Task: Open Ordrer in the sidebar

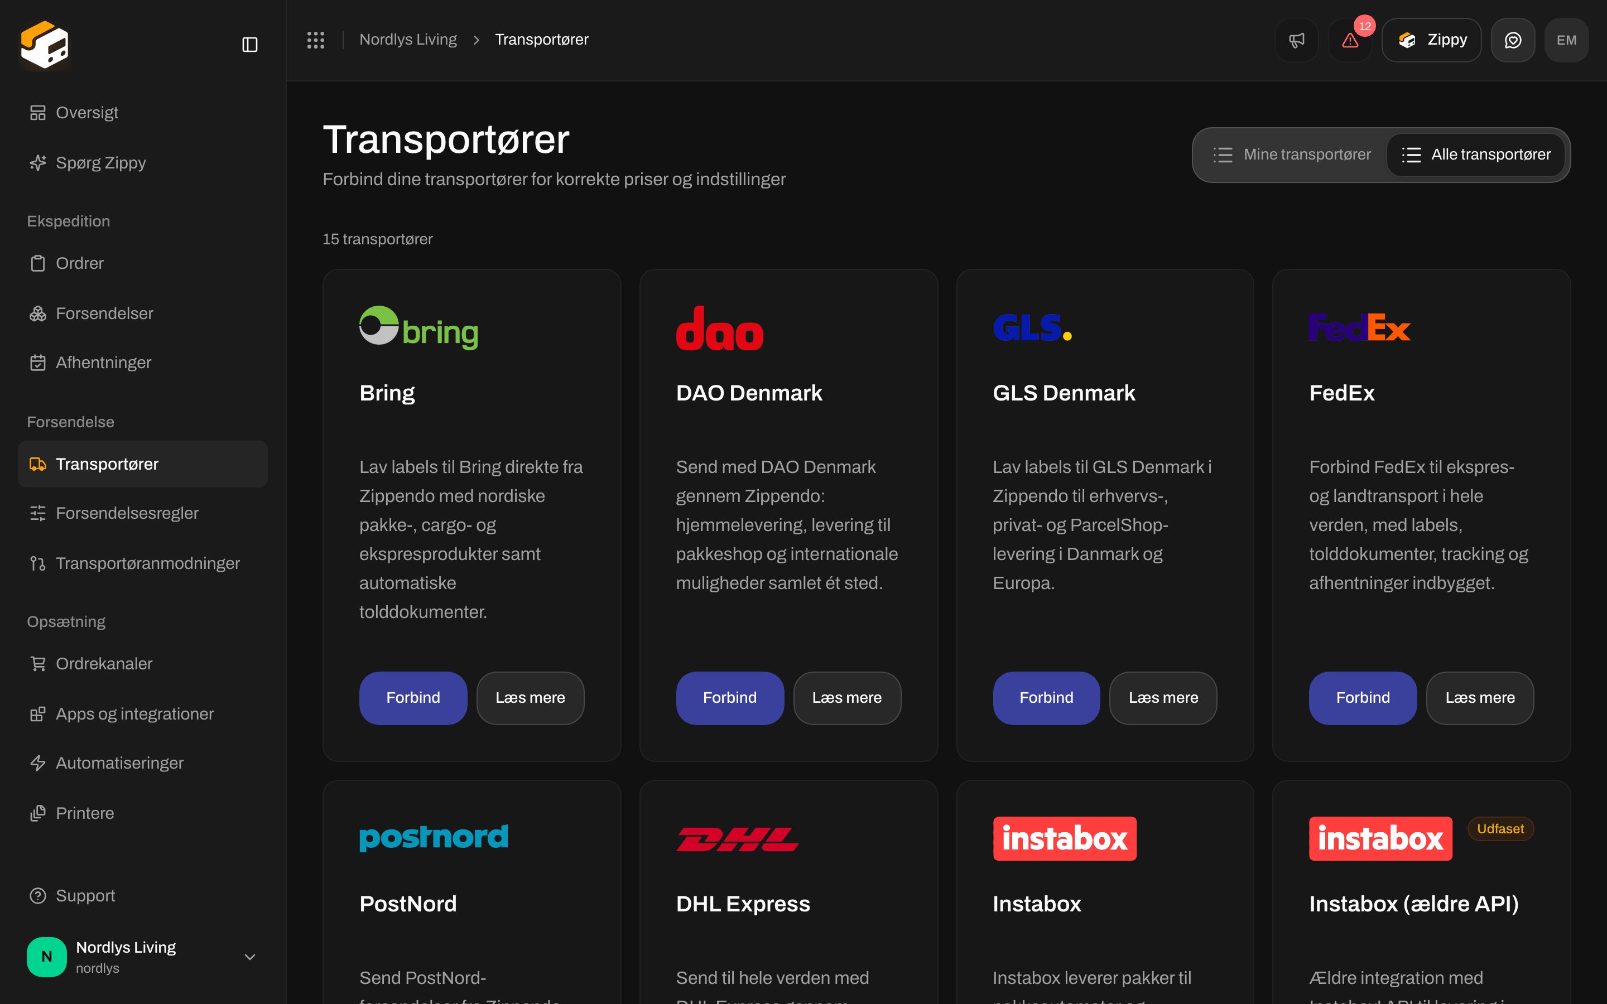Action: [x=143, y=263]
